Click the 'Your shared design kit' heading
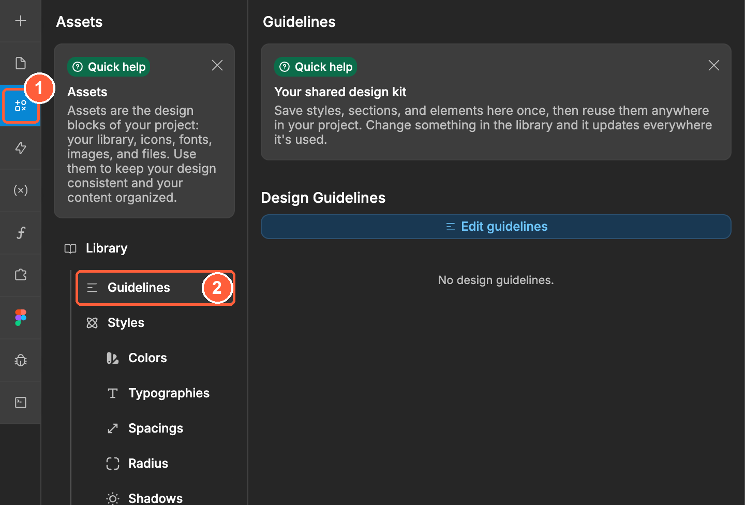 pyautogui.click(x=340, y=92)
